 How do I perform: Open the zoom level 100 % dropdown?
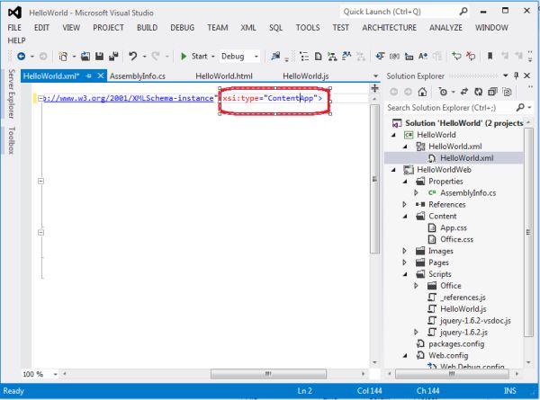[x=55, y=374]
